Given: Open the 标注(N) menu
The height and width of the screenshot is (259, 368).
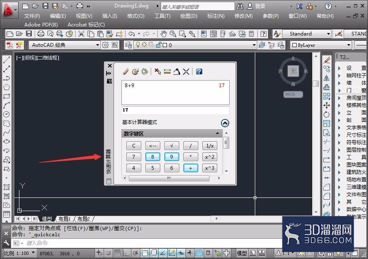Looking at the screenshot, I should point(216,16).
